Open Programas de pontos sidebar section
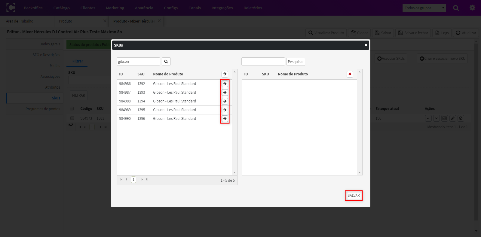This screenshot has width=481, height=237. (x=35, y=109)
